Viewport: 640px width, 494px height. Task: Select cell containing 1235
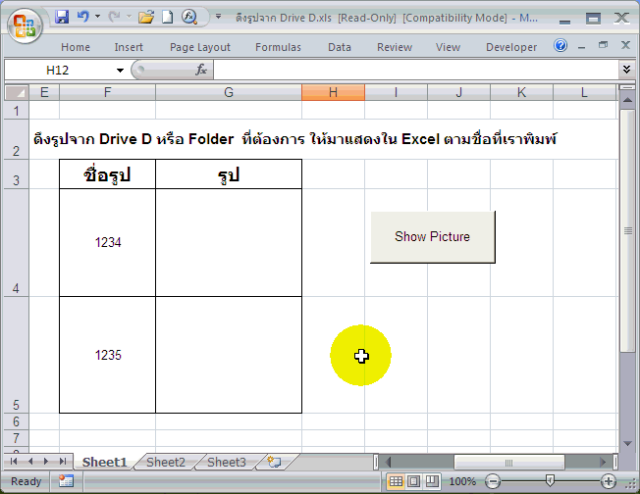coord(107,355)
